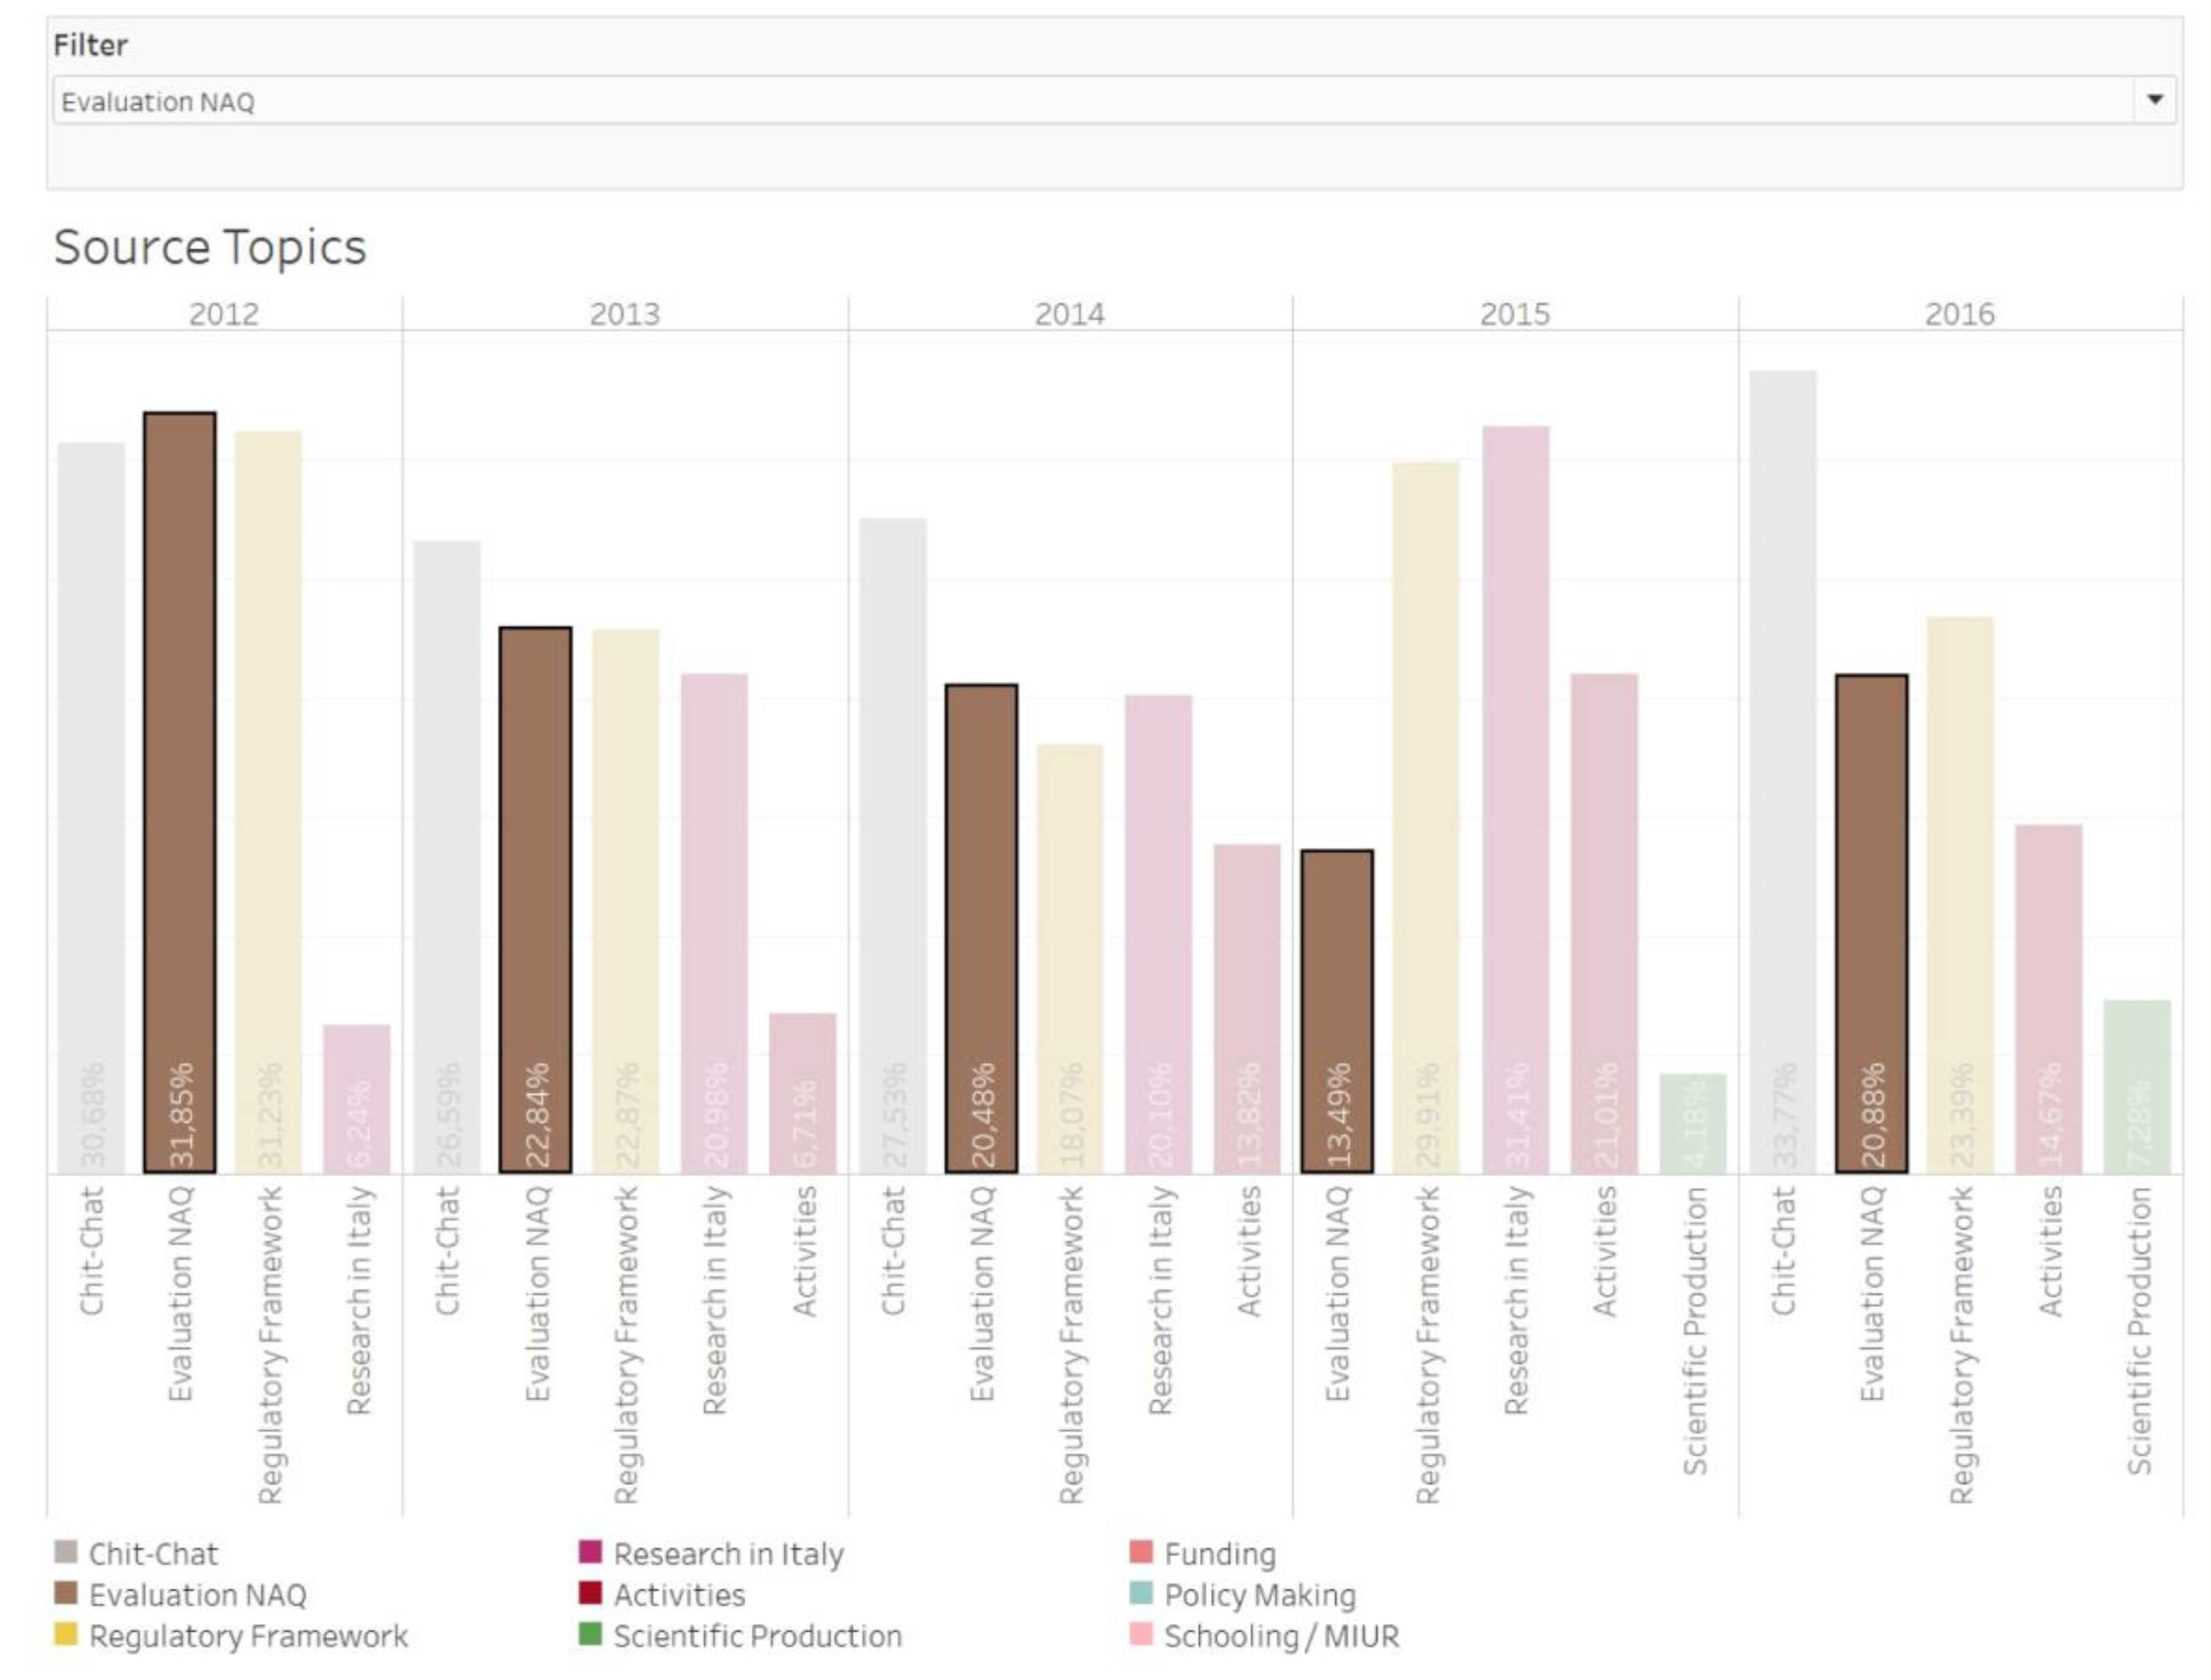Image resolution: width=2211 pixels, height=1680 pixels.
Task: Click the 2016 Evaluation NAQ bar 20,88%
Action: (x=1871, y=923)
